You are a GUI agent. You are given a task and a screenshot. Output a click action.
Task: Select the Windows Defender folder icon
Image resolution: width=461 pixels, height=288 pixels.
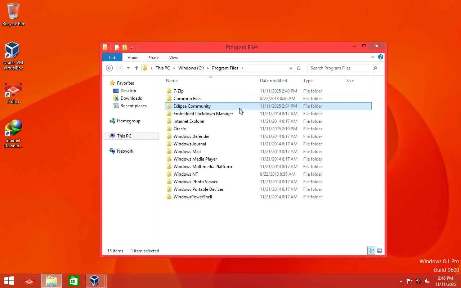(169, 136)
